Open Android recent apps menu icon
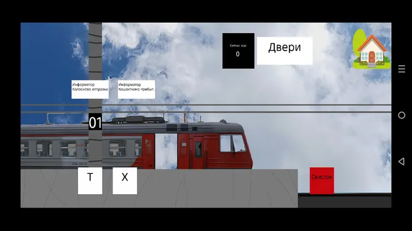 402,69
